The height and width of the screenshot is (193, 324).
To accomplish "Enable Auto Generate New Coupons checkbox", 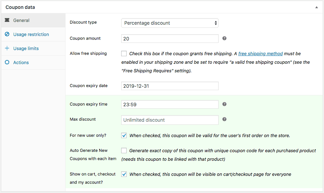I will click(x=124, y=150).
